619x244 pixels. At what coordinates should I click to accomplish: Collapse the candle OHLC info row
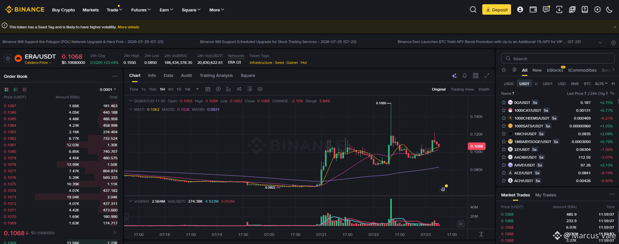[131, 101]
